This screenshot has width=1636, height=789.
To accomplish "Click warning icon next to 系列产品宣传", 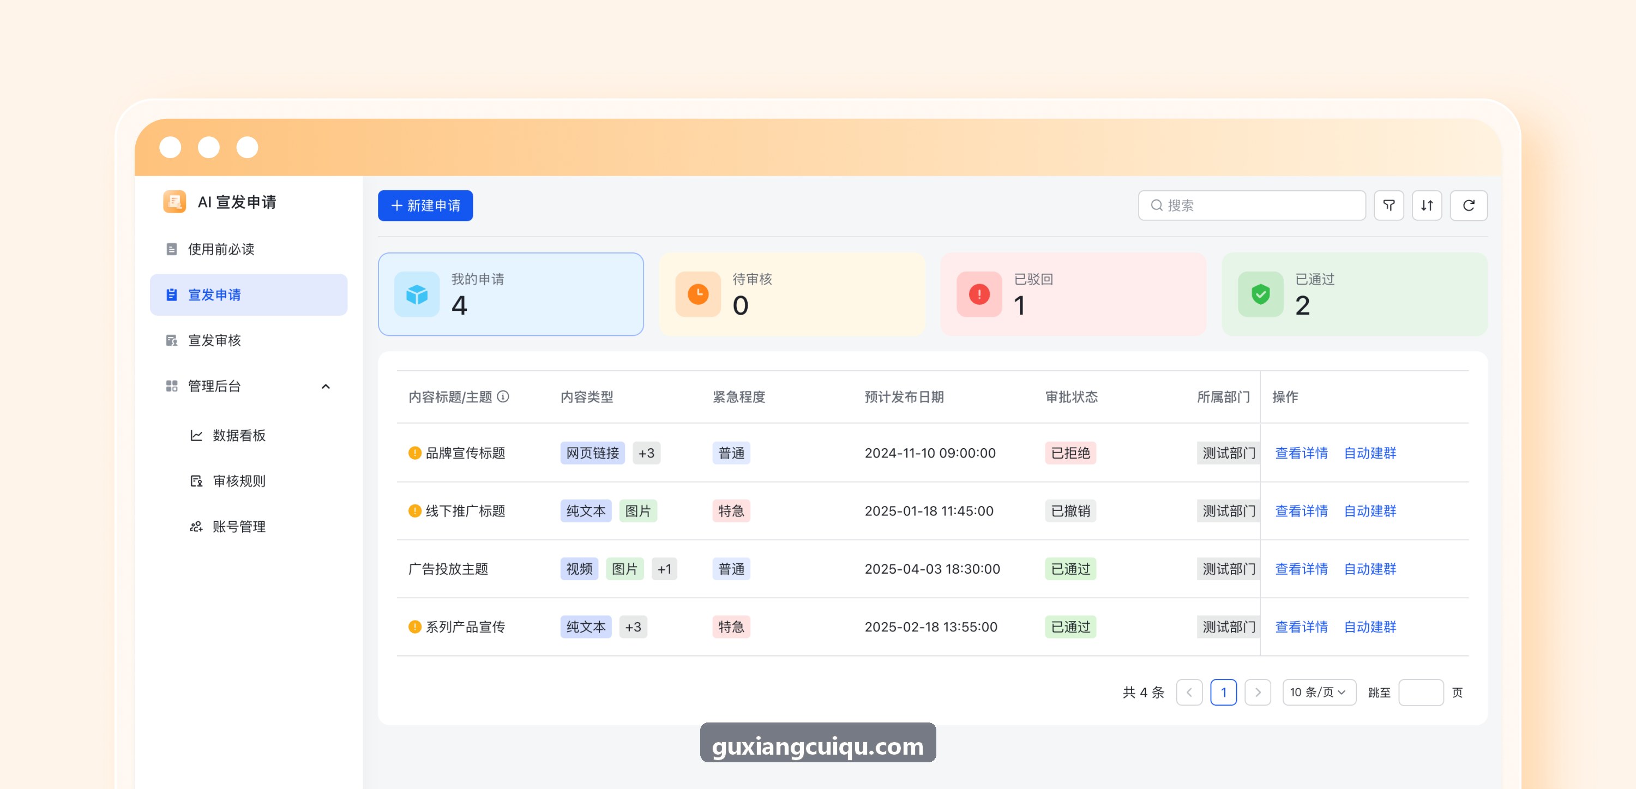I will (414, 627).
